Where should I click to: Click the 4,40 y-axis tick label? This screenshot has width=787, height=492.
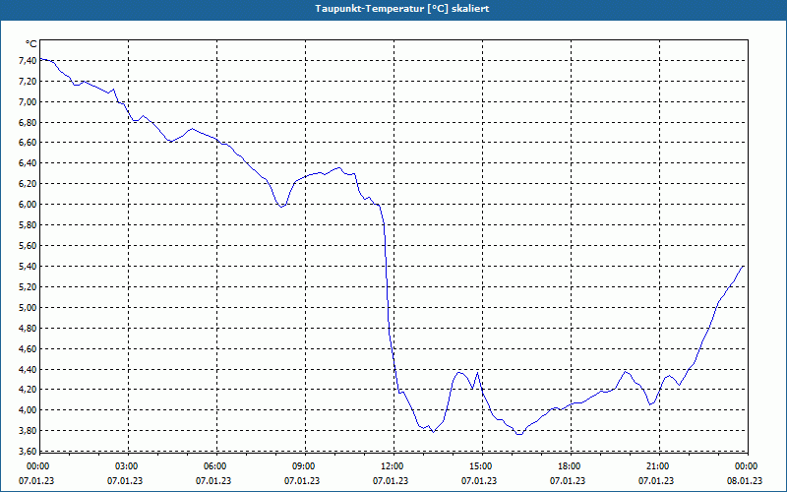pos(29,370)
